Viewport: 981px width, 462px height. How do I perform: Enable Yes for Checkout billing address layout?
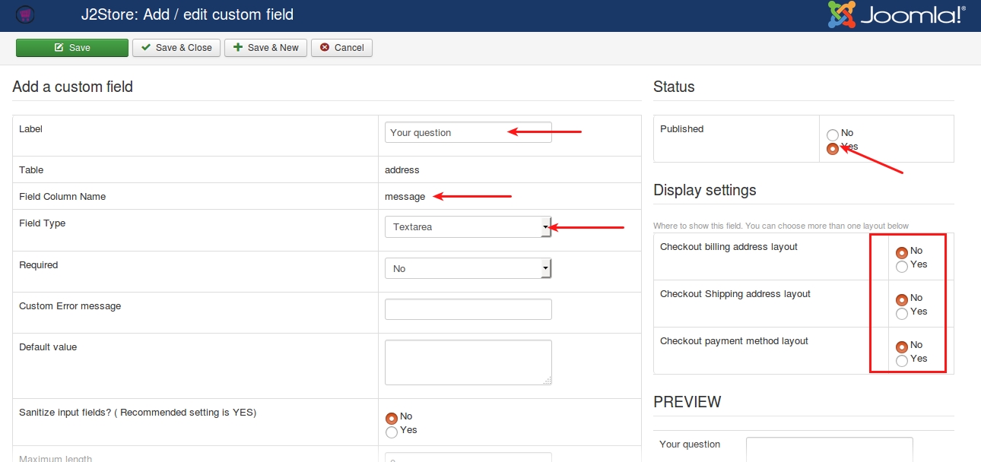click(x=902, y=267)
